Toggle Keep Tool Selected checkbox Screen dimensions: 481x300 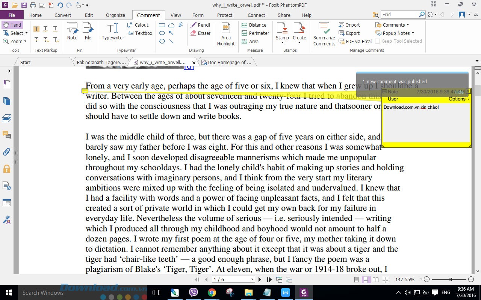click(x=378, y=41)
